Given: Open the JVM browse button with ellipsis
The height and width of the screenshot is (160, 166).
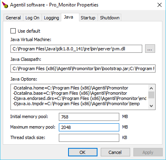Looking at the screenshot, I should pyautogui.click(x=150, y=49).
